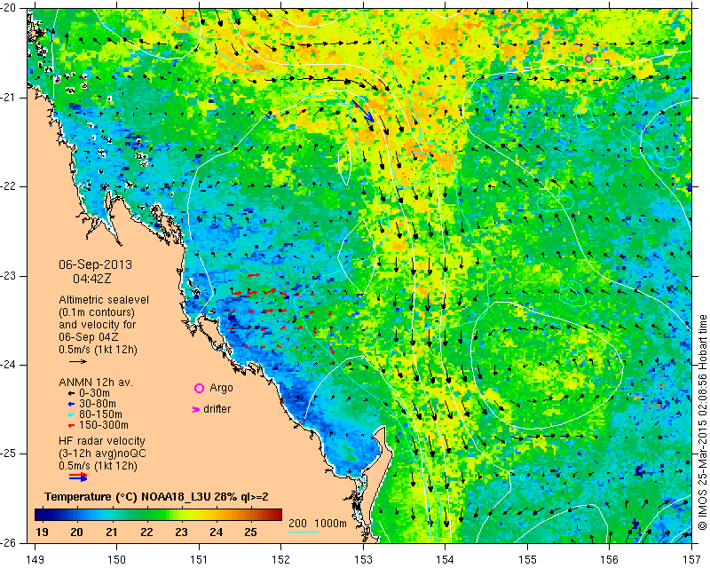The height and width of the screenshot is (568, 710).
Task: Click the green 22°C section of colorbar
Action: coord(146,515)
